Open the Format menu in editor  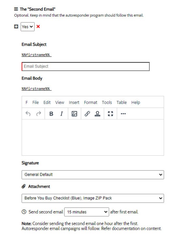[90, 102]
